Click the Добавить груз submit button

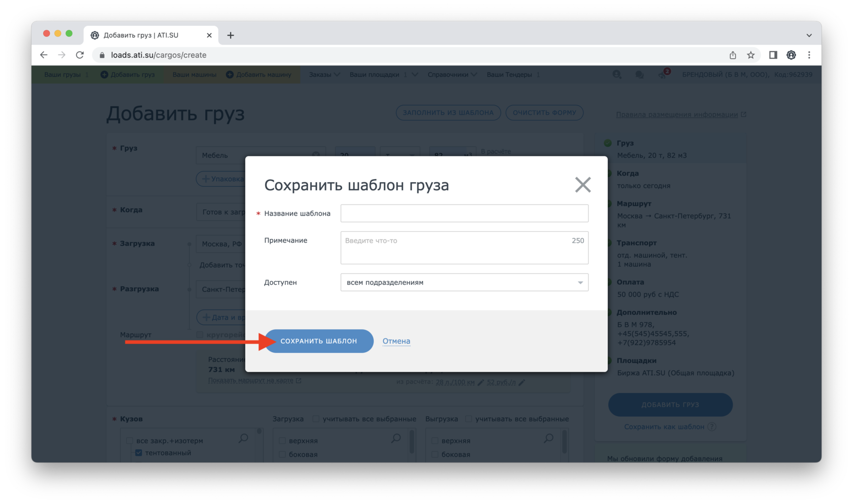[x=670, y=405]
